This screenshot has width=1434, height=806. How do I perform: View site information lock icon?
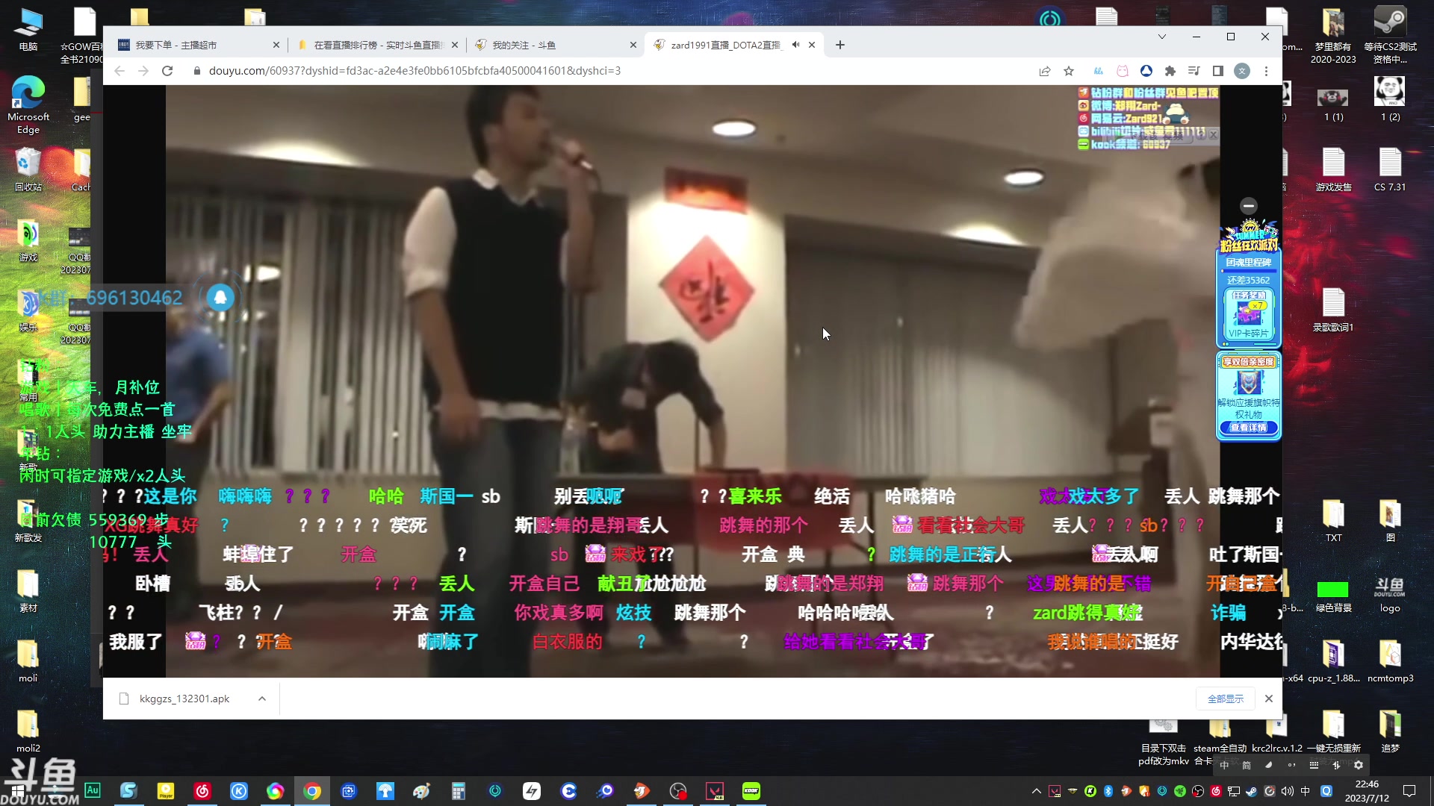coord(197,71)
